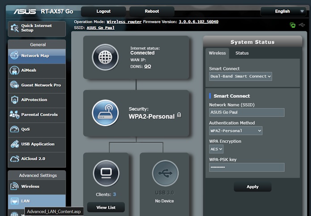This screenshot has width=311, height=216.
Task: Click the 'General' section header
Action: click(x=38, y=45)
